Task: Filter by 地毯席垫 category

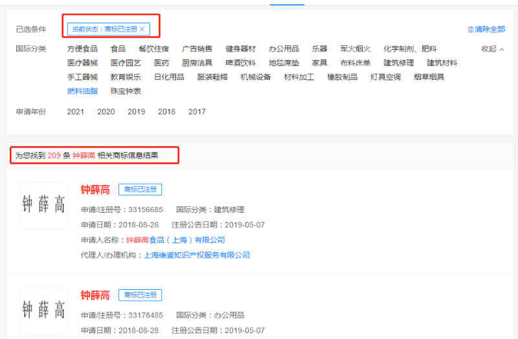Action: 284,63
